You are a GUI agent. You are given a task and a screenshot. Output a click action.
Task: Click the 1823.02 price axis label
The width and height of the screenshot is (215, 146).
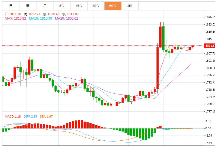tap(210, 24)
